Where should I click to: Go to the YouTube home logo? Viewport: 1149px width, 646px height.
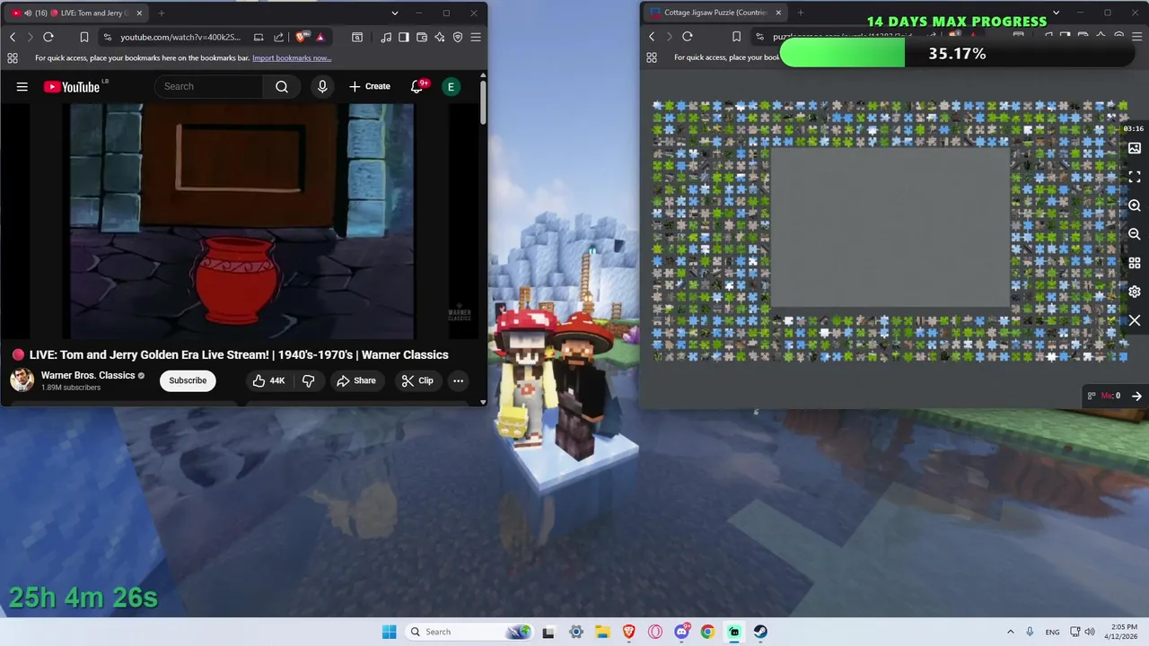tap(72, 86)
